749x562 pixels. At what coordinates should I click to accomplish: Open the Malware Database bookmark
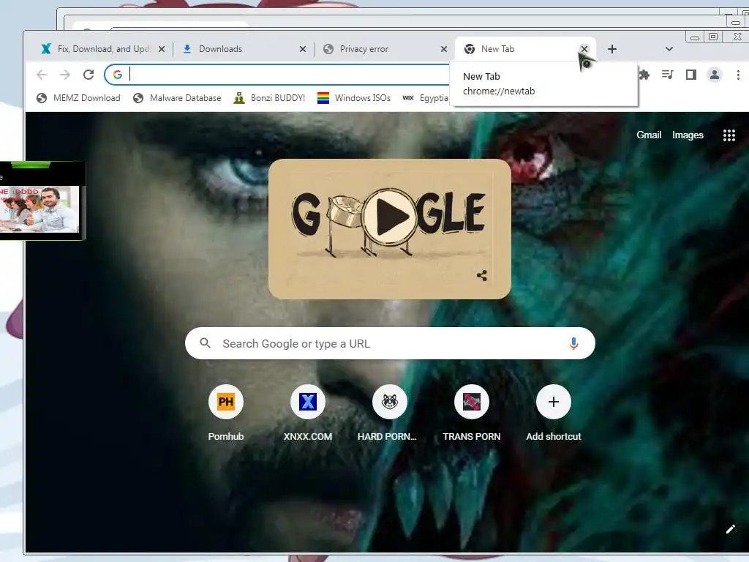tap(177, 98)
